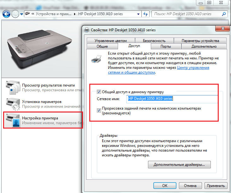Click the Устройства и прин... breadcrumb

coord(53,14)
